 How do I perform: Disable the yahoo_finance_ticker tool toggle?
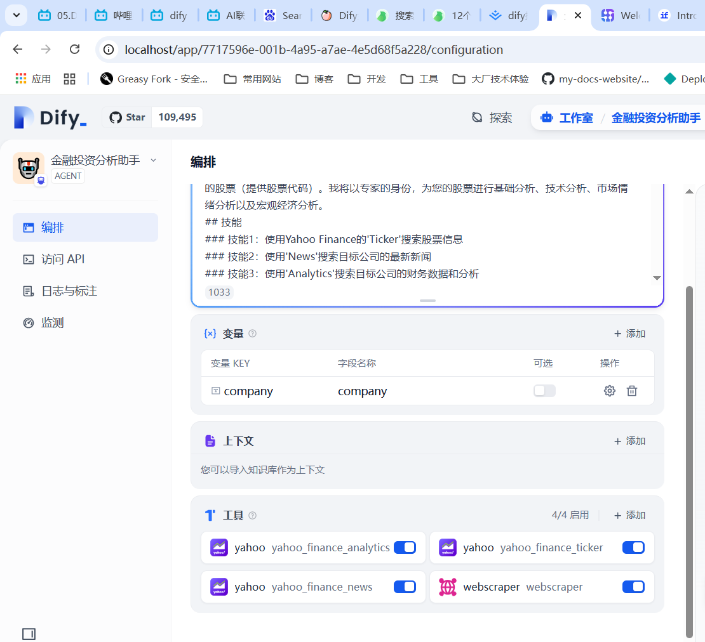pyautogui.click(x=633, y=547)
